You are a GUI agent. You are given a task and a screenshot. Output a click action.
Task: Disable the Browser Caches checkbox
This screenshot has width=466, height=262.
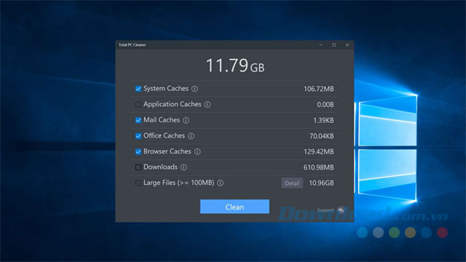coord(138,152)
